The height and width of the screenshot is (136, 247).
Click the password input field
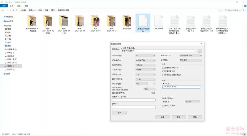coord(181,87)
